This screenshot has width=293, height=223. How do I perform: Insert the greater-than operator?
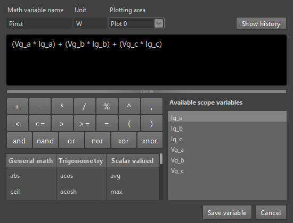coord(62,123)
